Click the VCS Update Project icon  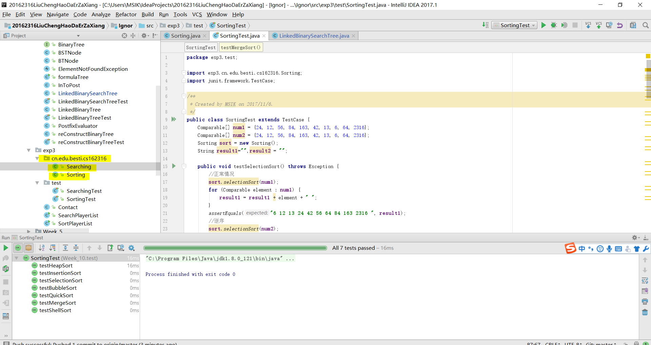pos(588,25)
